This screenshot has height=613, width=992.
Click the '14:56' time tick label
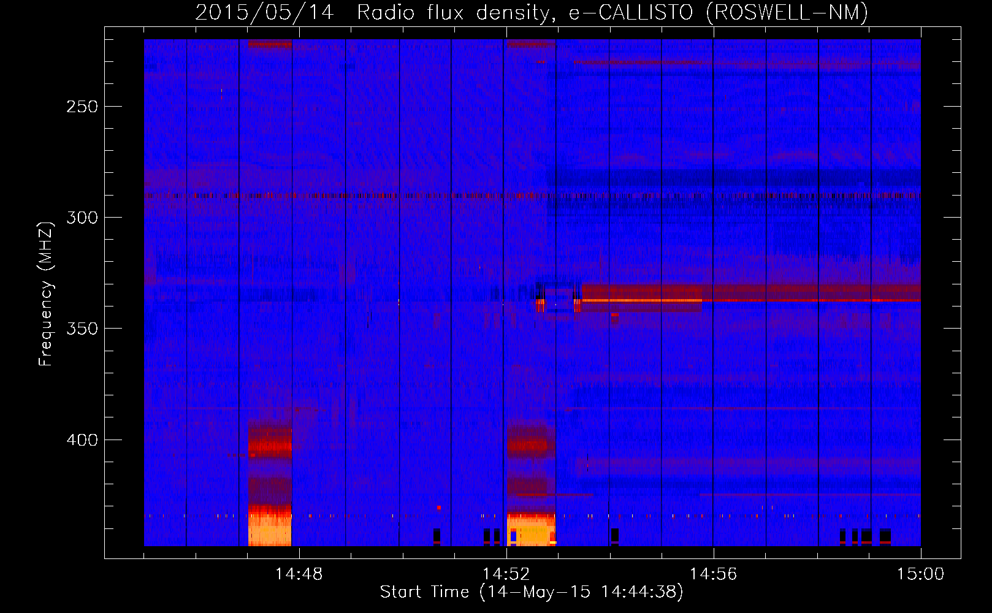coord(713,574)
